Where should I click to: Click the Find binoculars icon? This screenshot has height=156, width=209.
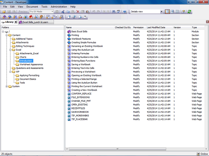(x=114, y=12)
